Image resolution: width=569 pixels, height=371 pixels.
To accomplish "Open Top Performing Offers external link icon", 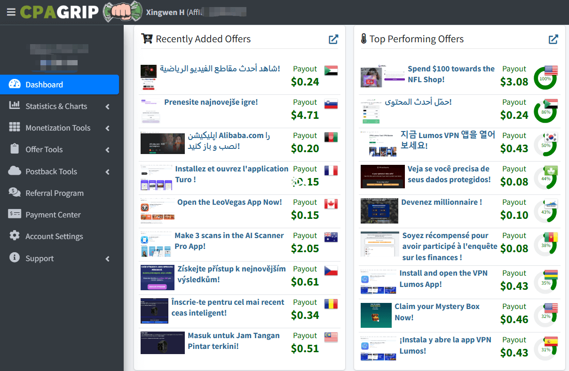I will [553, 39].
